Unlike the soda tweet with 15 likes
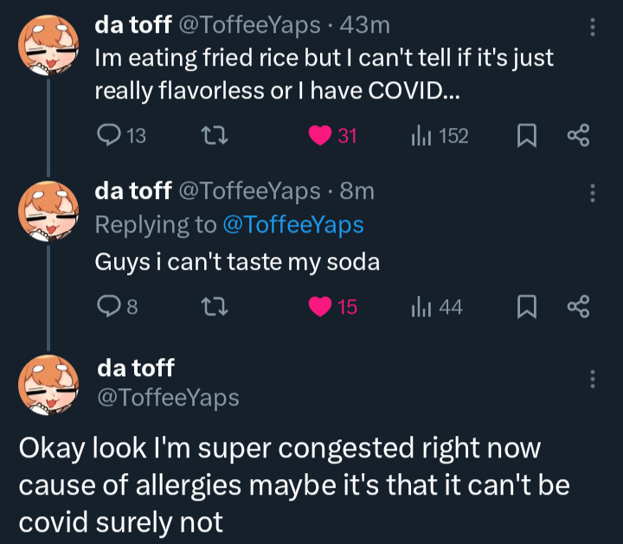Viewport: 623px width, 544px height. pyautogui.click(x=321, y=306)
